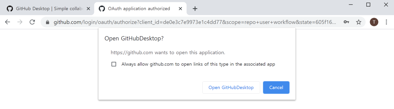Check Always allow github.com checkbox
Screen dimensions: 394x109
click(114, 64)
